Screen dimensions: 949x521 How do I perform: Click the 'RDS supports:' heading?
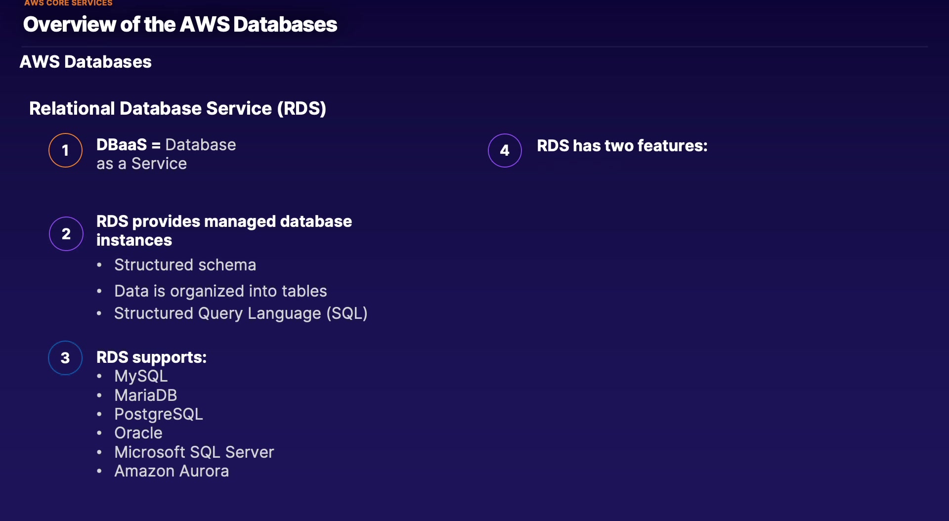click(x=151, y=357)
